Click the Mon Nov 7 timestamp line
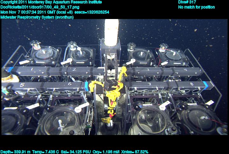Image resolution: width=229 pixels, height=154 pixels. (55, 12)
